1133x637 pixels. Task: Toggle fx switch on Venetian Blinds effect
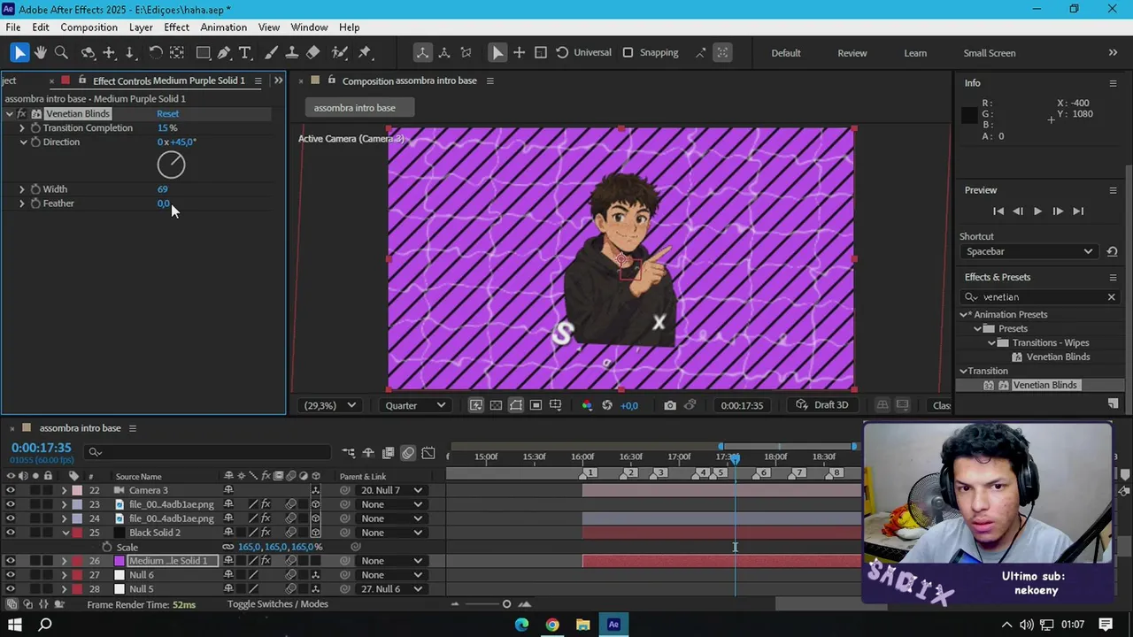click(x=22, y=114)
